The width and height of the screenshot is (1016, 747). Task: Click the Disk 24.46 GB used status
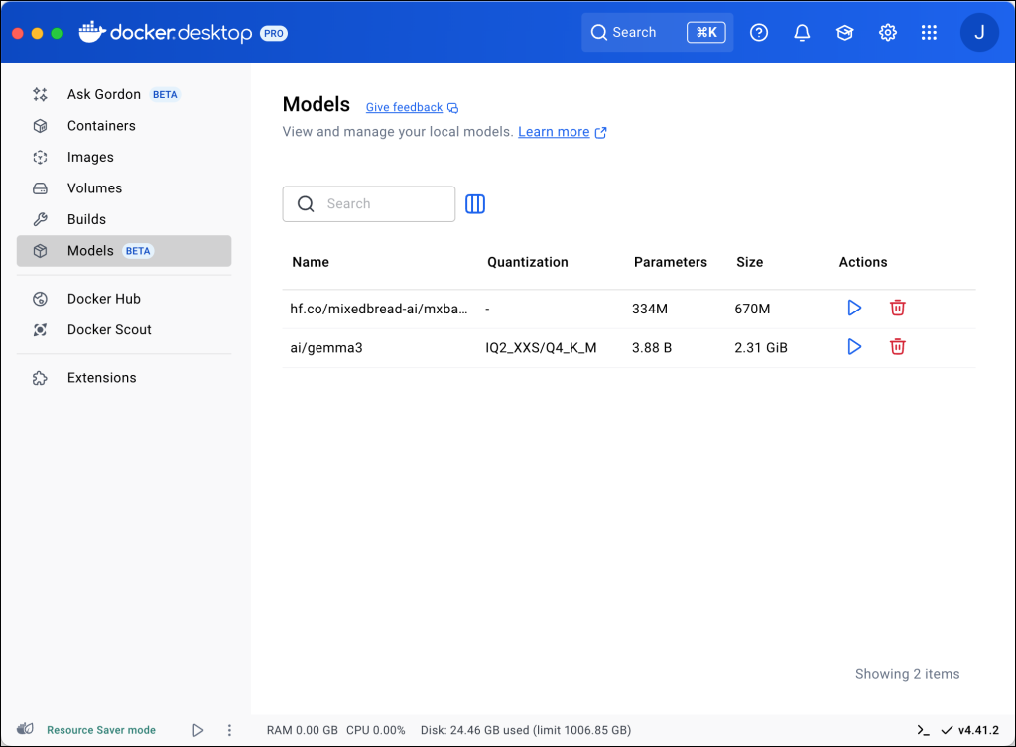tap(526, 730)
